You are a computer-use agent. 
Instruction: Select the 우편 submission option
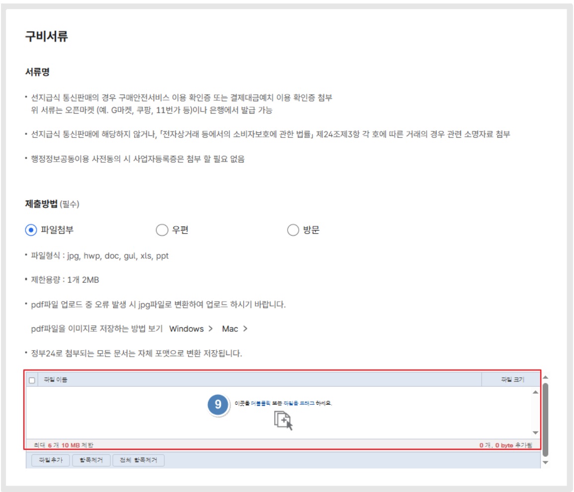[x=162, y=230]
